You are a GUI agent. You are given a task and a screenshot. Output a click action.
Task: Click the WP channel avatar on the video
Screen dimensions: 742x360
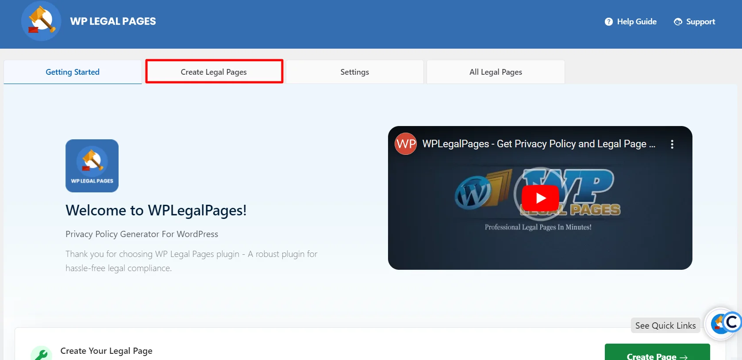click(x=406, y=144)
